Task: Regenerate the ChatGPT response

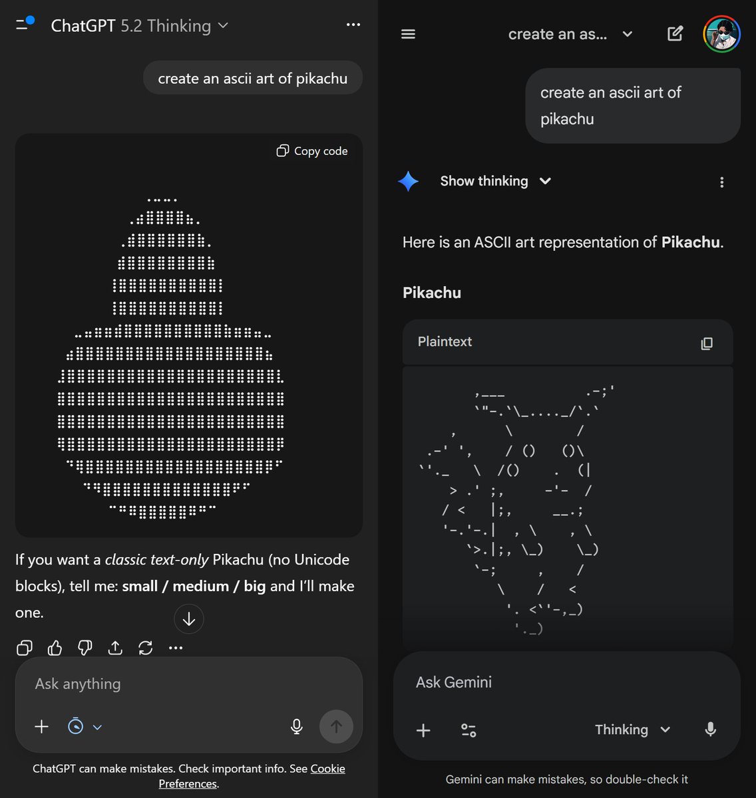Action: click(146, 648)
